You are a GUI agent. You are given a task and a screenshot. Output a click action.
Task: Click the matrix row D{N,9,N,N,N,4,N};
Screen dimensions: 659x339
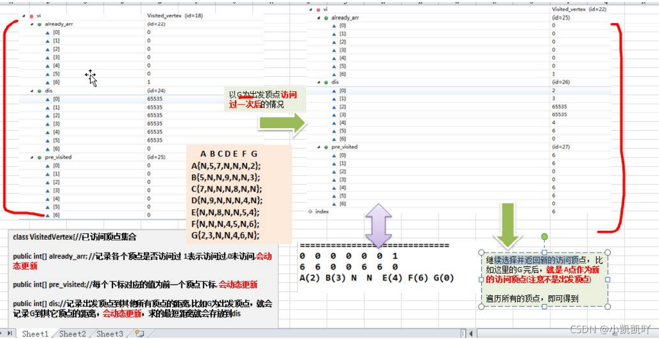point(227,201)
